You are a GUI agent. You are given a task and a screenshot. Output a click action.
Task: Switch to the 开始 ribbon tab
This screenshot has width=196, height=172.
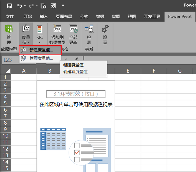pos(28,17)
